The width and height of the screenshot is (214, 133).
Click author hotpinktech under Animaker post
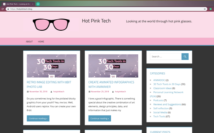tap(120, 92)
